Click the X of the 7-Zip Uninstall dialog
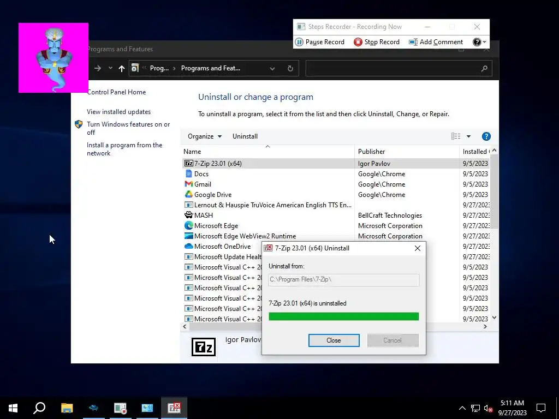This screenshot has height=419, width=559. pos(418,248)
